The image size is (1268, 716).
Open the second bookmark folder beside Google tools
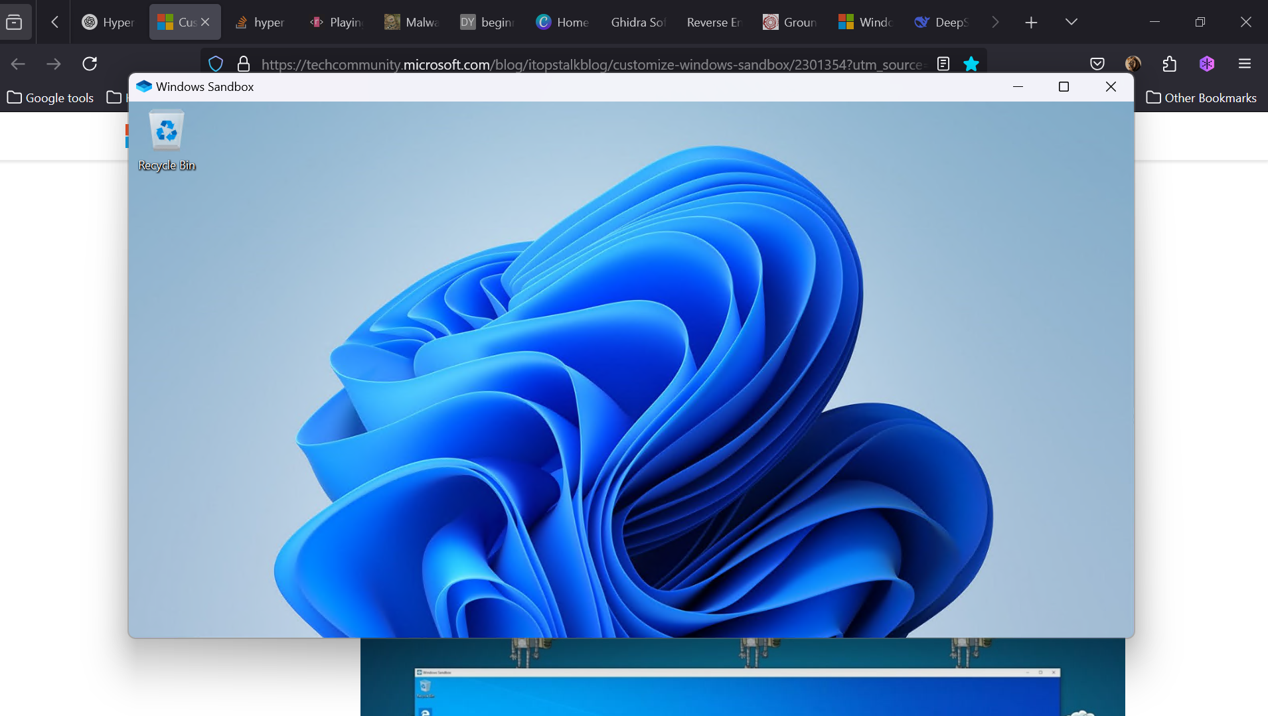pos(116,98)
